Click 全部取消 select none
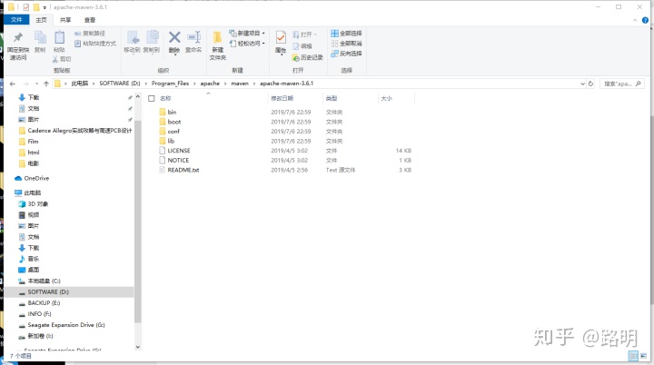This screenshot has width=654, height=365. 346,44
